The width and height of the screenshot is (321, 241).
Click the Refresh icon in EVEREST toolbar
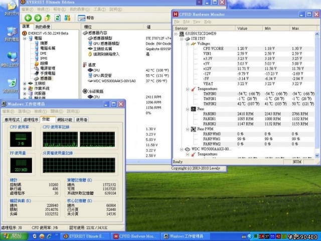click(58, 18)
